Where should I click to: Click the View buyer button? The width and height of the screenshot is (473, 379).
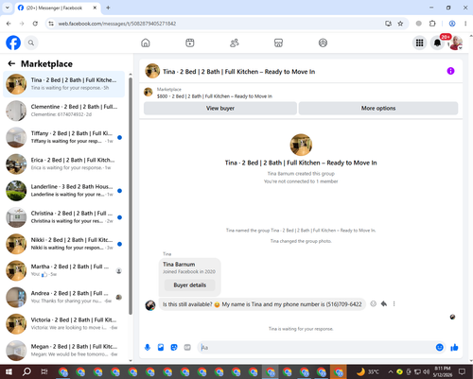(x=220, y=108)
